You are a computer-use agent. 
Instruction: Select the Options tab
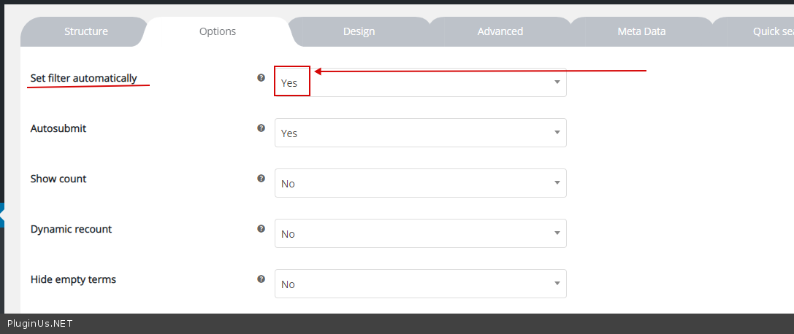218,31
